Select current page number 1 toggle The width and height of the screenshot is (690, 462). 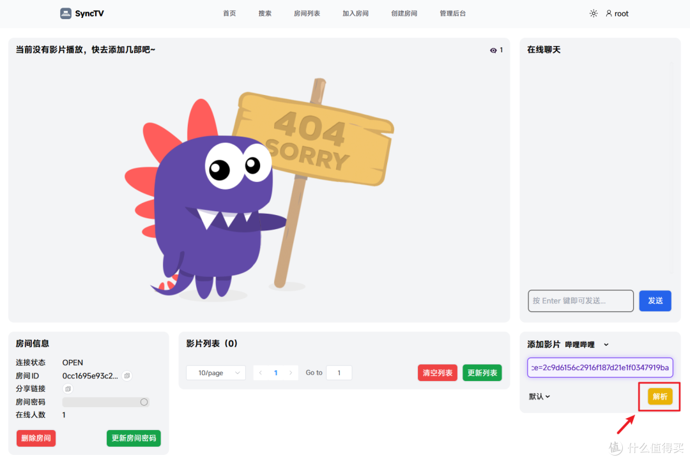(x=275, y=372)
